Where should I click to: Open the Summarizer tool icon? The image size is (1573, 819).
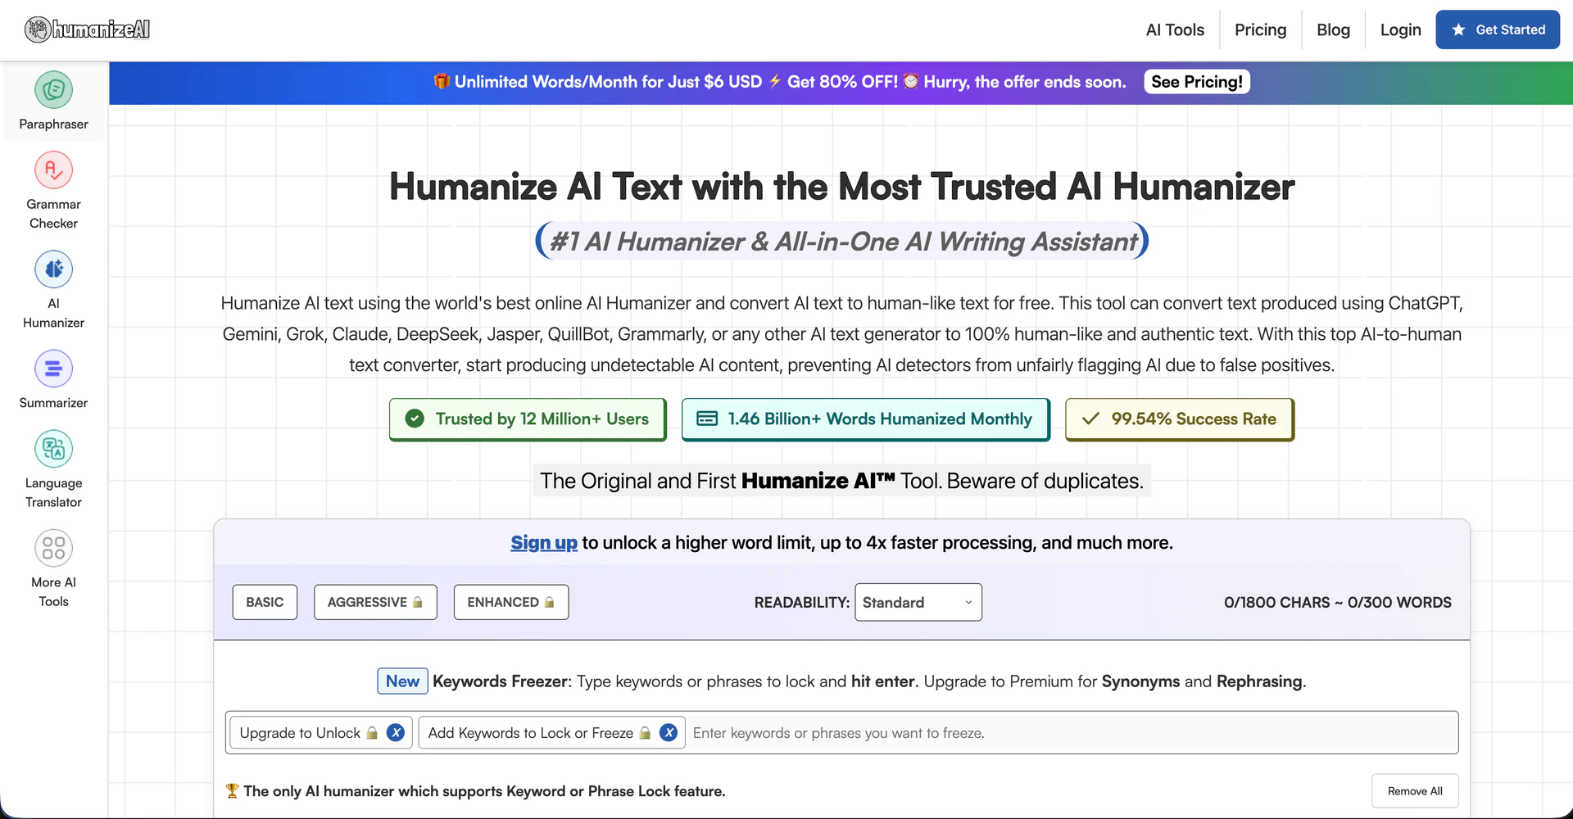coord(53,369)
